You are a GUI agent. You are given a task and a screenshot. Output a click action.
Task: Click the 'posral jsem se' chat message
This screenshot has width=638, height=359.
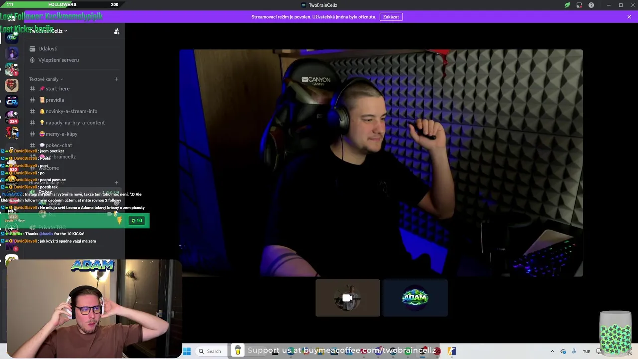53,180
